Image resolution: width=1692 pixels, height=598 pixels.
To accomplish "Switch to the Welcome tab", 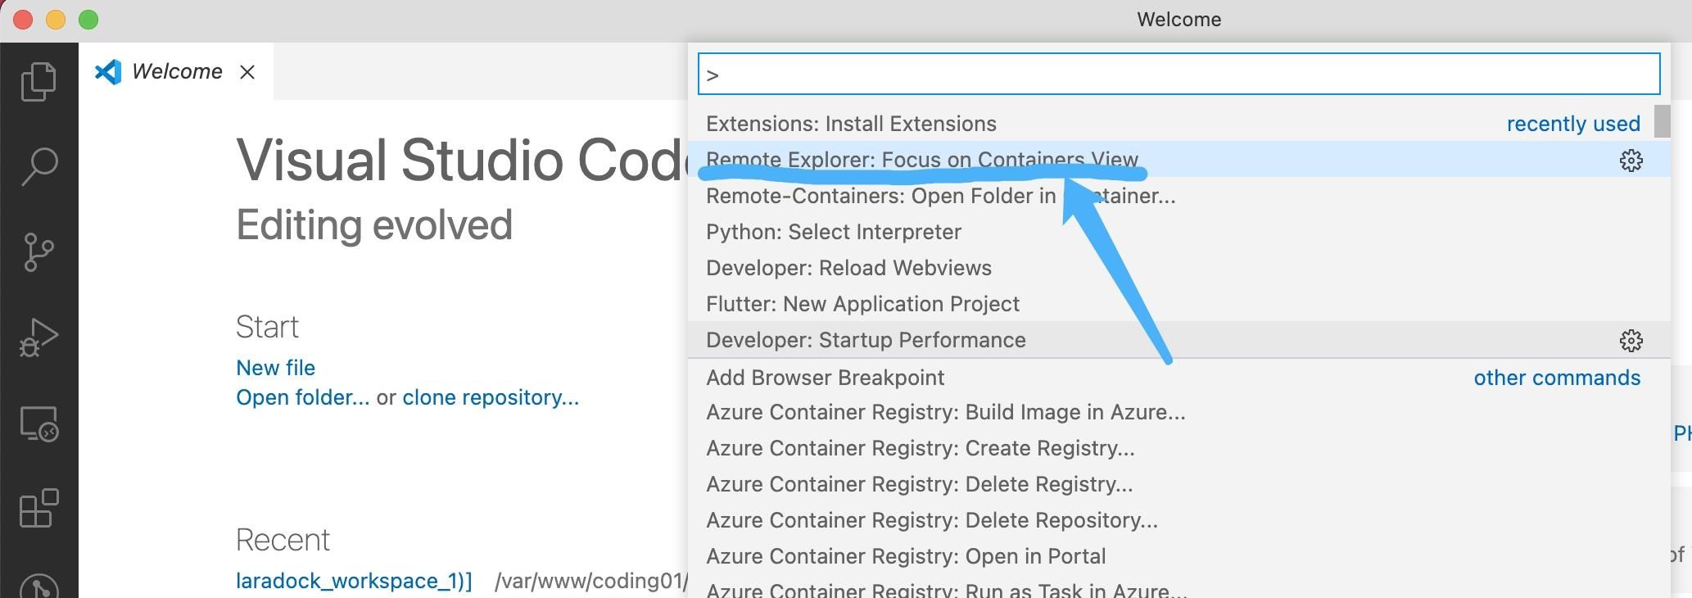I will click(x=177, y=71).
